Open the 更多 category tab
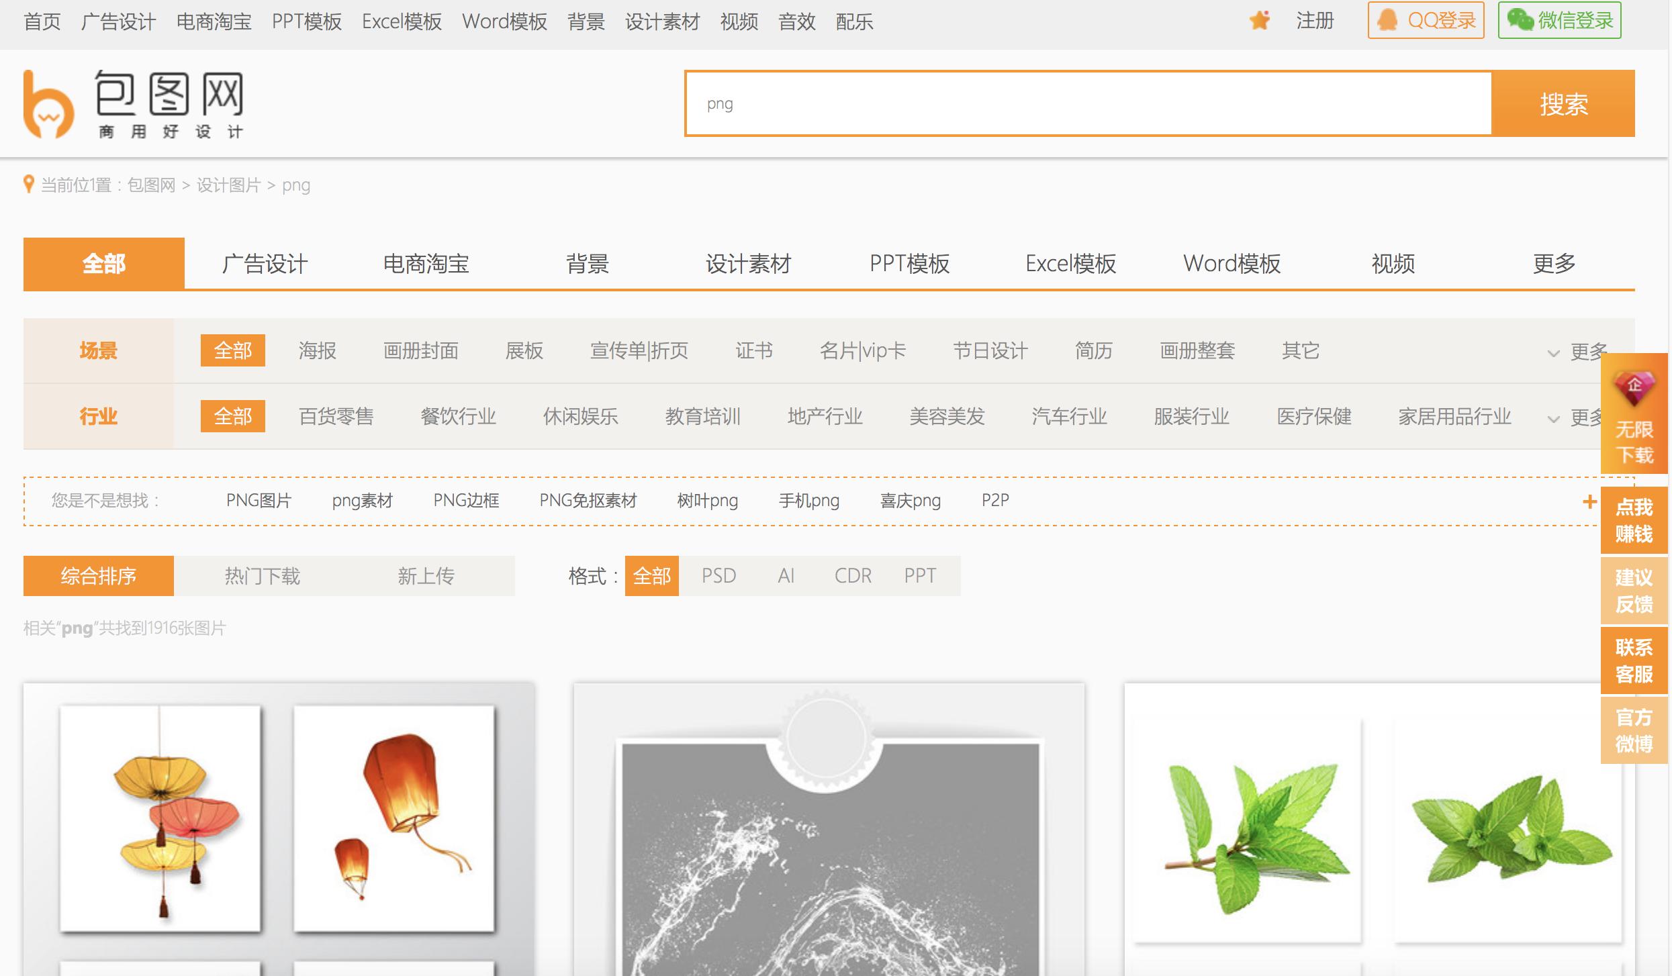Viewport: 1672px width, 976px height. (1554, 264)
